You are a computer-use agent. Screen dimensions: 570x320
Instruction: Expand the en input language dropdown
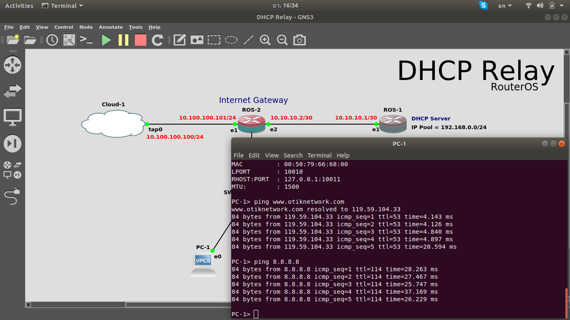tap(505, 6)
